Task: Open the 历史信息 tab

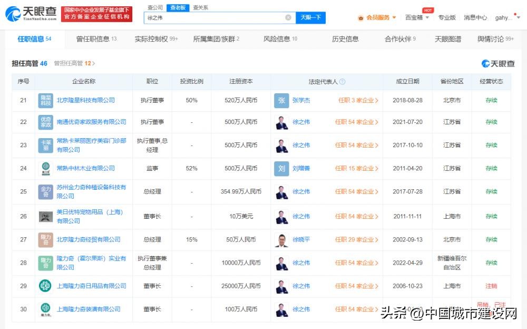Action: (345, 39)
